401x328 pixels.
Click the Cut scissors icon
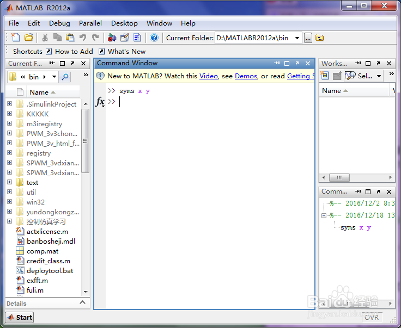pos(45,38)
